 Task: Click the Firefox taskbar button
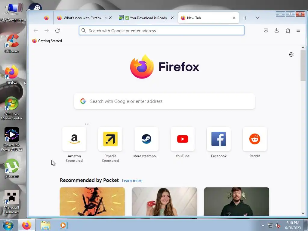(x=27, y=225)
